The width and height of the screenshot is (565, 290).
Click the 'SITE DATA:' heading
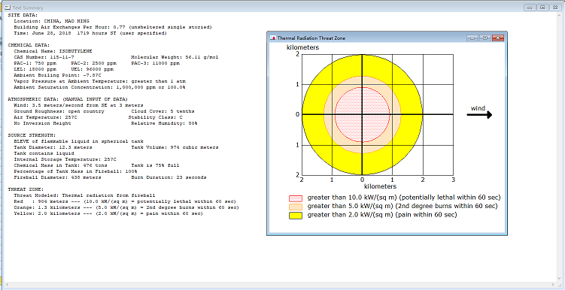[x=23, y=15]
